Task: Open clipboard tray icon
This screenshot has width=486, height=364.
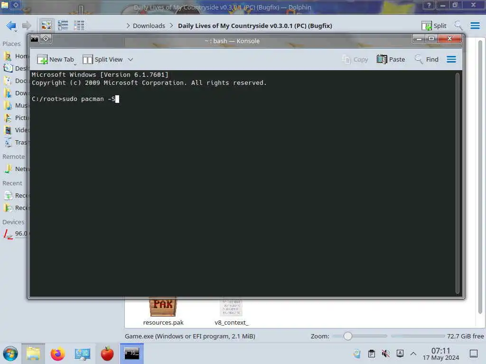Action: tap(371, 354)
